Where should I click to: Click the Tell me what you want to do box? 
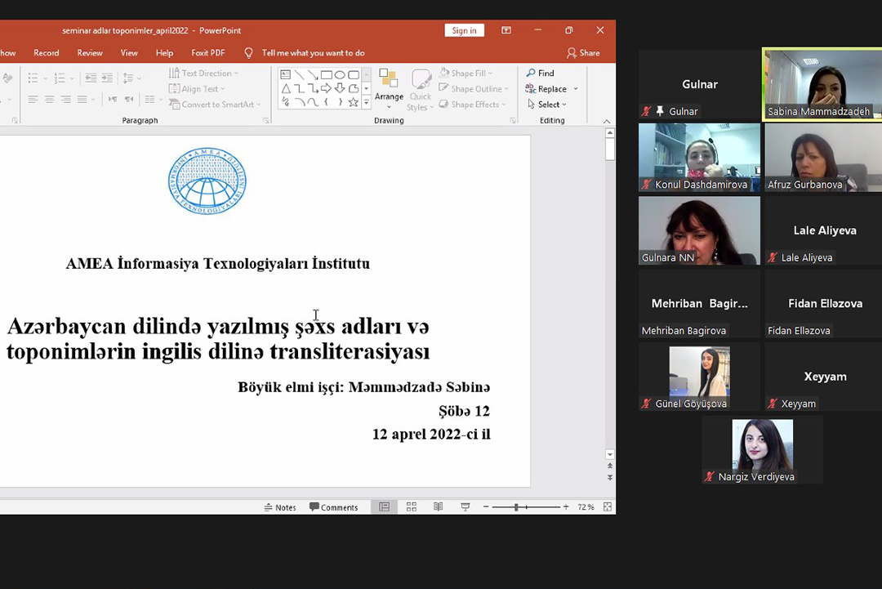313,53
